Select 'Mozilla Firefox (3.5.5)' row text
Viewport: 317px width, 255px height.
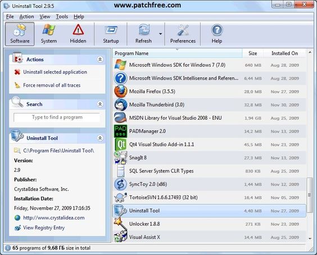pos(152,92)
